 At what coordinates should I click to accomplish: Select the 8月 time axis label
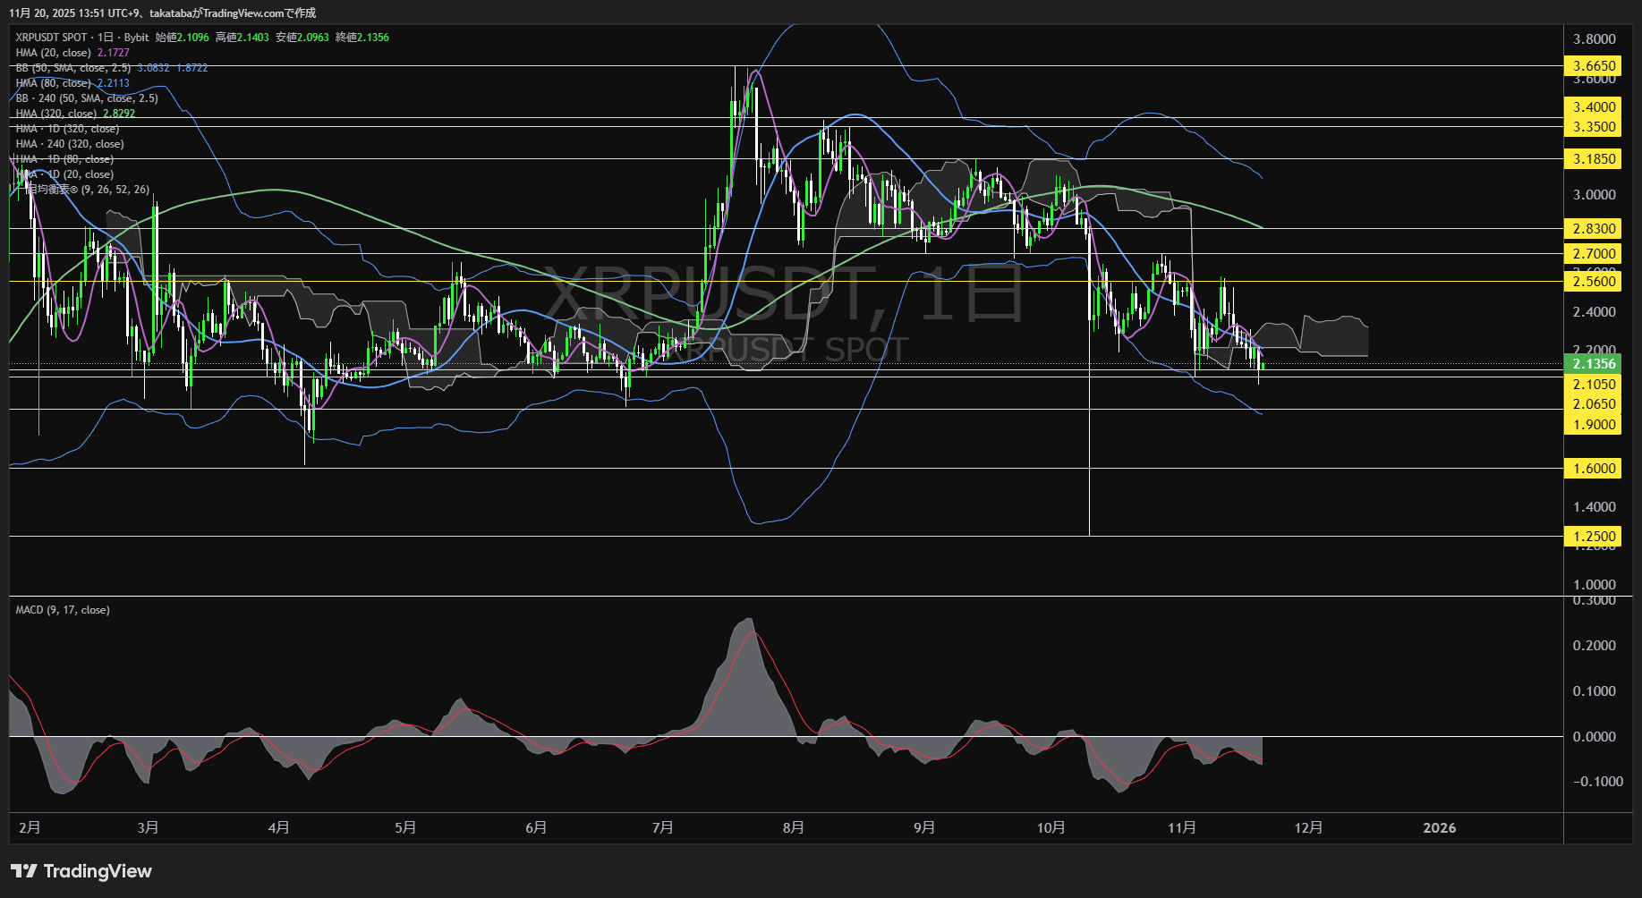[793, 827]
